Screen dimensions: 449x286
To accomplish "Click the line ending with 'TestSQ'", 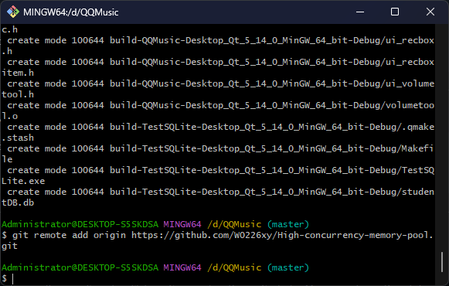I will tap(220, 170).
